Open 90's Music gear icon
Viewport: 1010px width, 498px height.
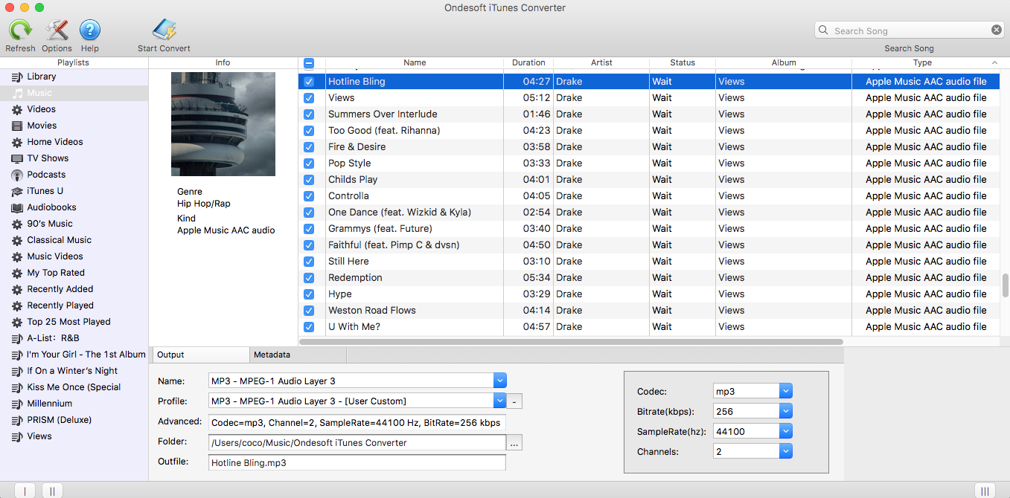coord(17,224)
